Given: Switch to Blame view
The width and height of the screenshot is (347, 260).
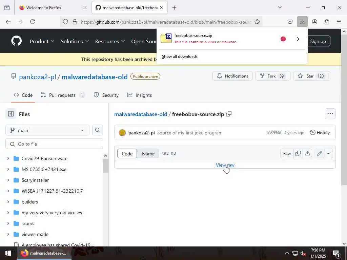Looking at the screenshot, I should (x=148, y=153).
